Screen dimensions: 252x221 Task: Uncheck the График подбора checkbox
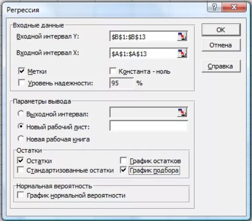124,170
